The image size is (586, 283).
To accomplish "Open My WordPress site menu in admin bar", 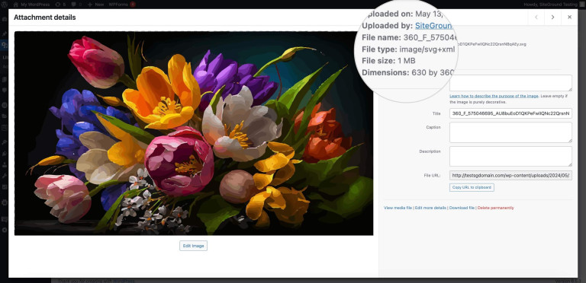I will tap(31, 5).
